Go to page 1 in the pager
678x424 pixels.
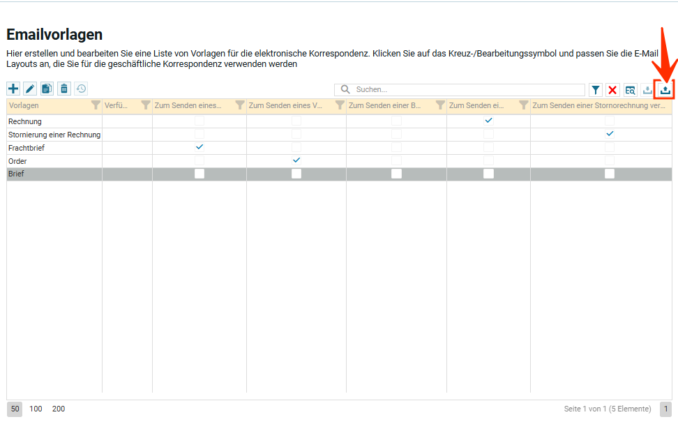pyautogui.click(x=665, y=409)
